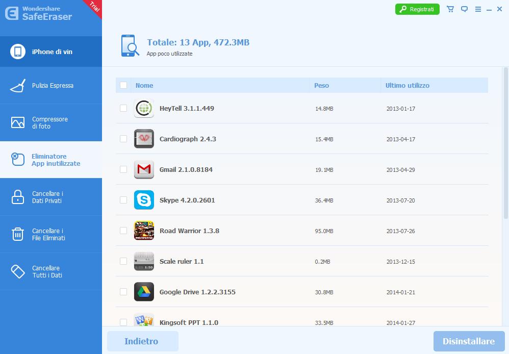The height and width of the screenshot is (354, 509).
Task: Click the trash can icon for File Eliminati
Action: coord(18,234)
